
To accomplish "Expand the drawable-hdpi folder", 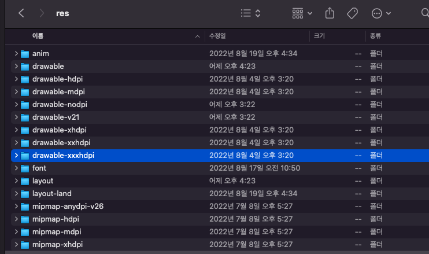I will click(16, 79).
